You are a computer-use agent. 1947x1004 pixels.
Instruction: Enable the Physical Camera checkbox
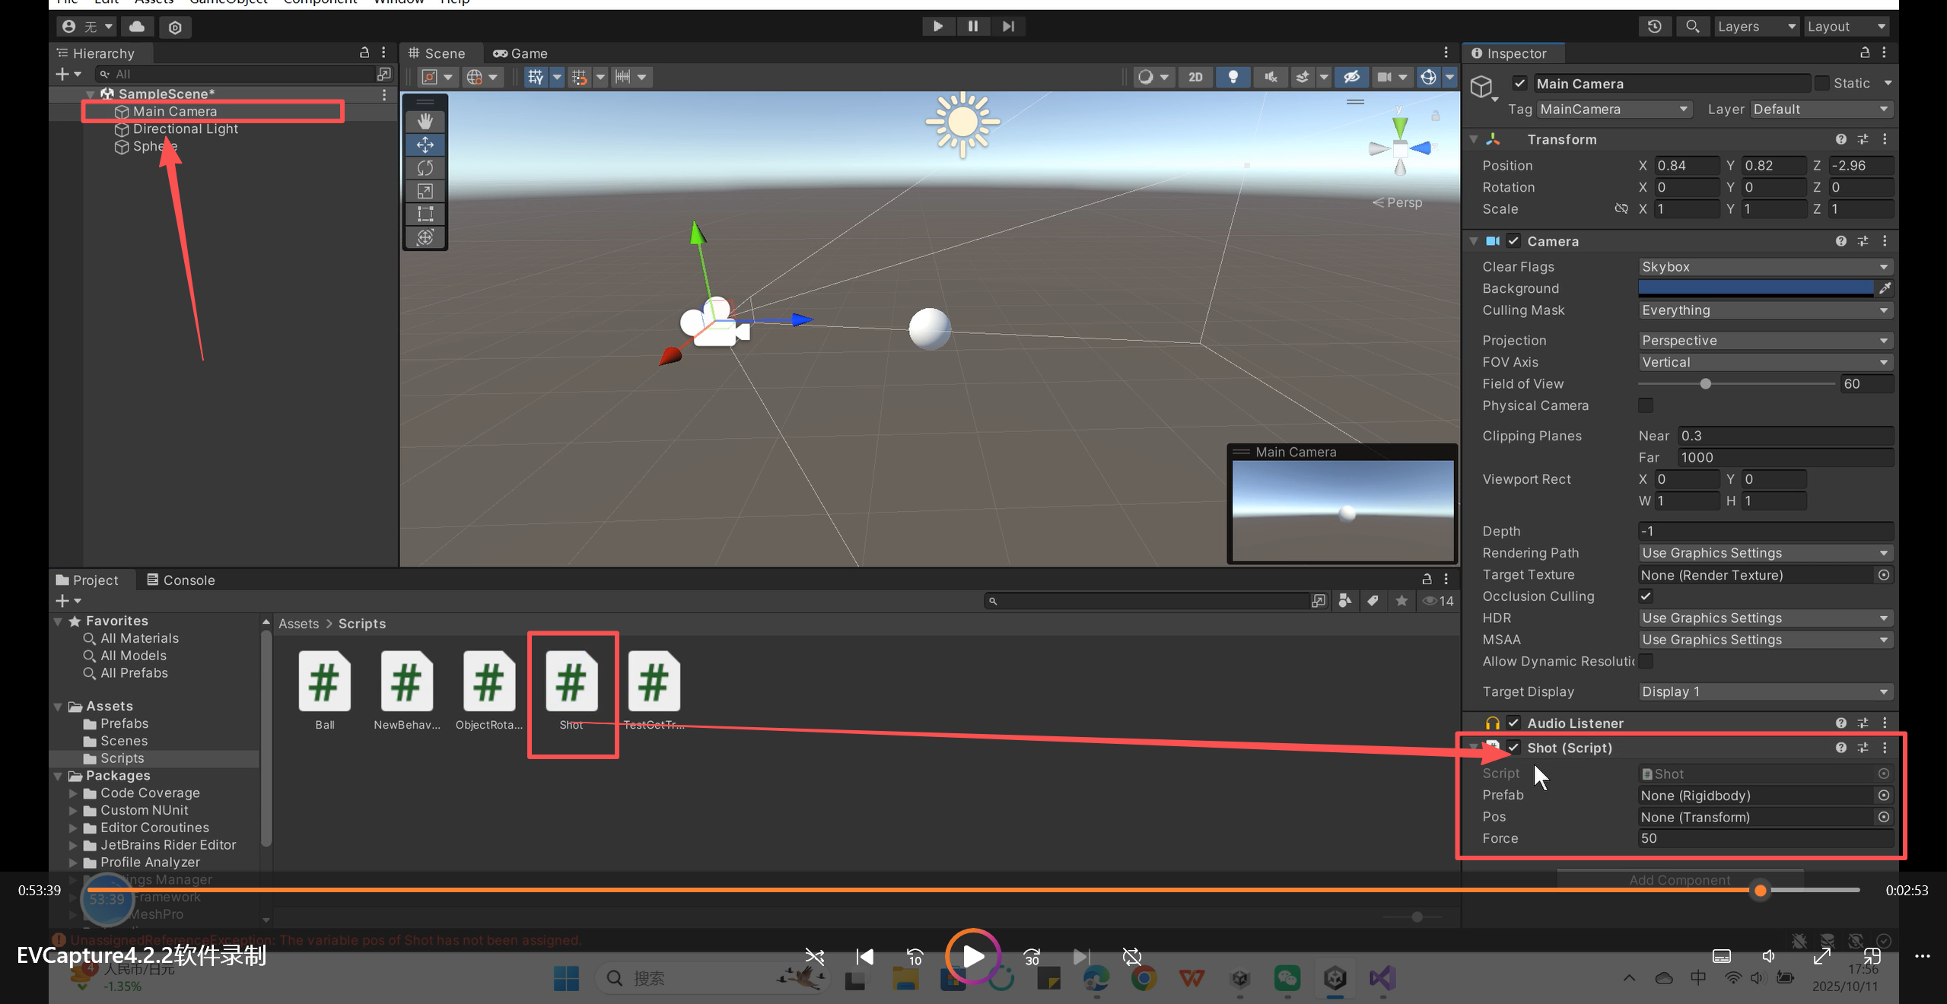[1646, 405]
